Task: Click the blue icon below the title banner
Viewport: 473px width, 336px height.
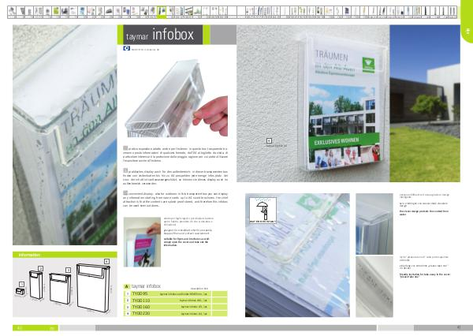Action: 127,48
